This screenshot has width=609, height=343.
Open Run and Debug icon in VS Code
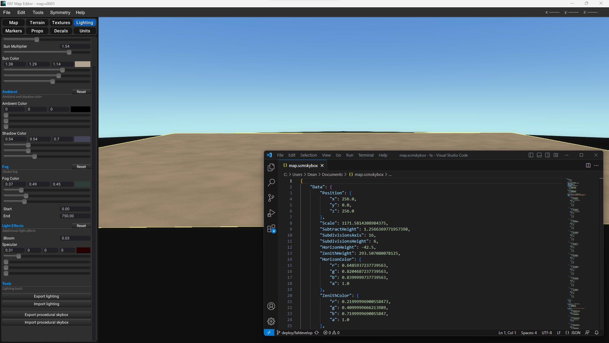pyautogui.click(x=271, y=213)
